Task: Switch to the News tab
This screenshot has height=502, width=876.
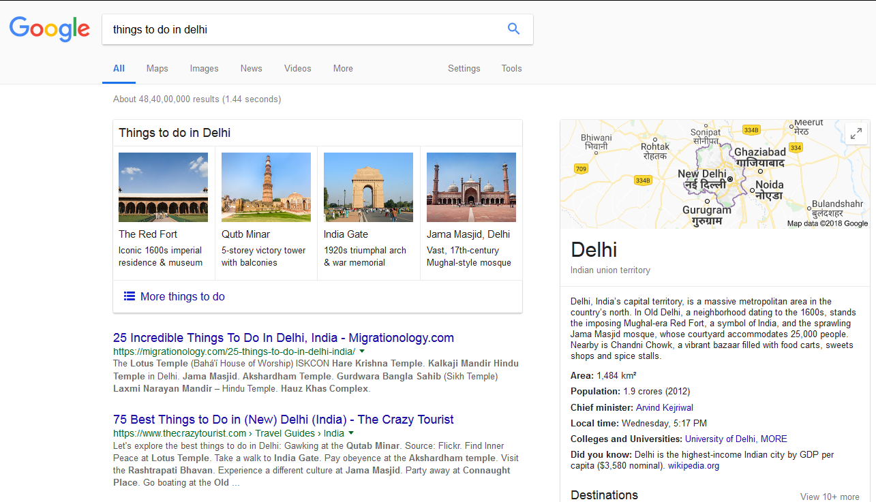Action: pos(251,68)
